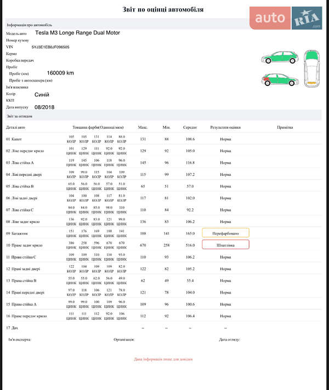This screenshot has width=329, height=390.
Task: Select row 01 Капот
Action: tap(163, 139)
